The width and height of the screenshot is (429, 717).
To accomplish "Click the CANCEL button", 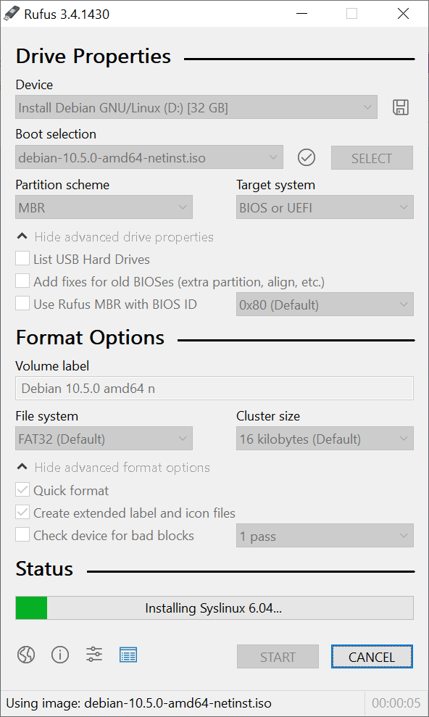I will point(372,657).
